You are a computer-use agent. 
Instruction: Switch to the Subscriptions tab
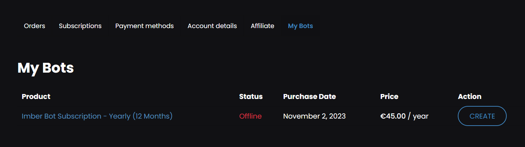tap(80, 26)
